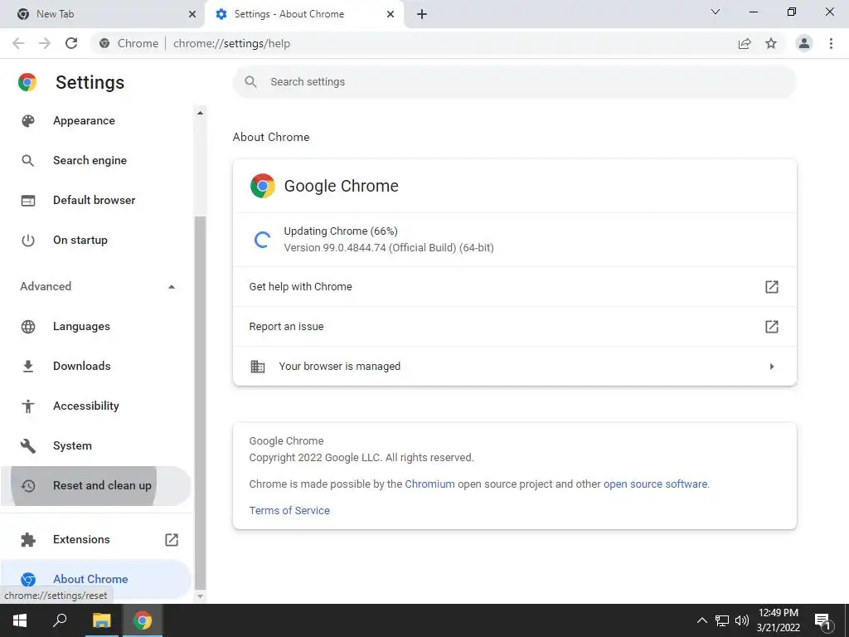Open the profile avatar icon
The height and width of the screenshot is (637, 849).
pyautogui.click(x=804, y=43)
